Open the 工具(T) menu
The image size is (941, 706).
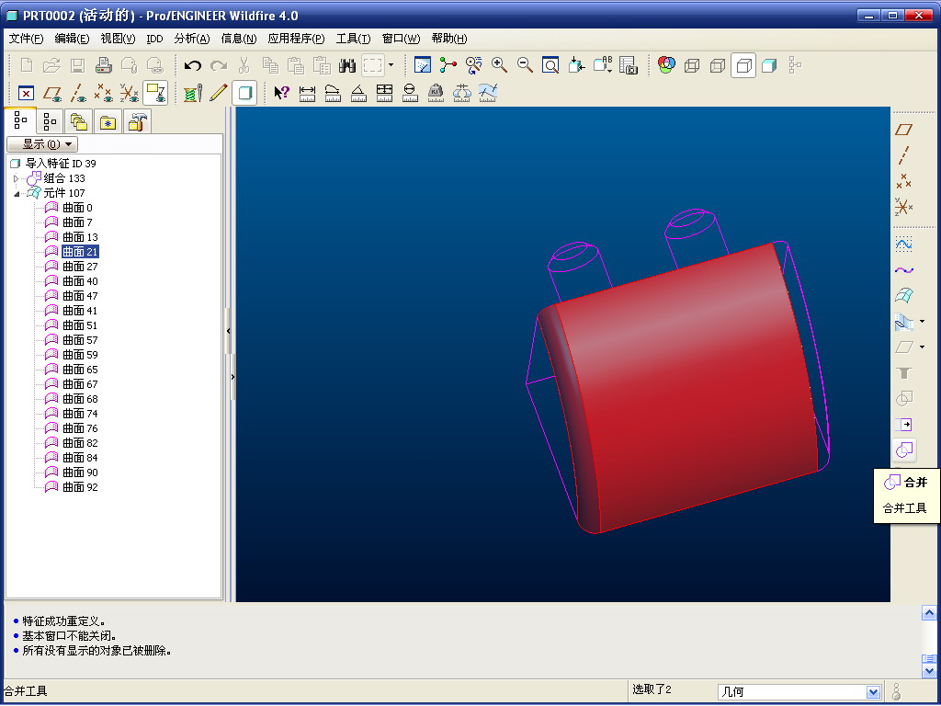tap(353, 39)
